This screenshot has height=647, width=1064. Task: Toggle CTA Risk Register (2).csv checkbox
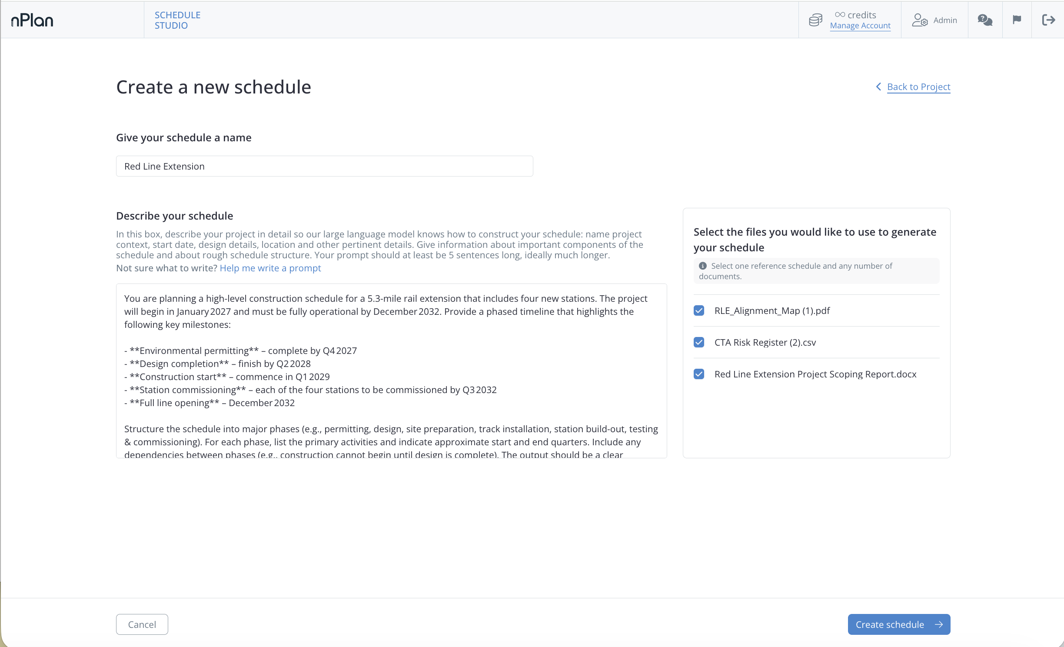(699, 342)
